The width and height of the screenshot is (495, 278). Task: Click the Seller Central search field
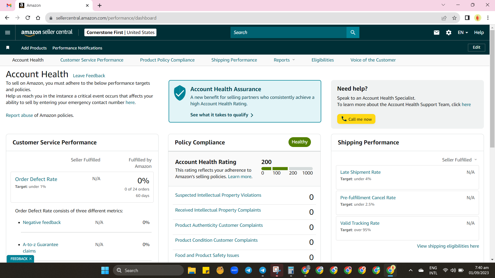288,32
